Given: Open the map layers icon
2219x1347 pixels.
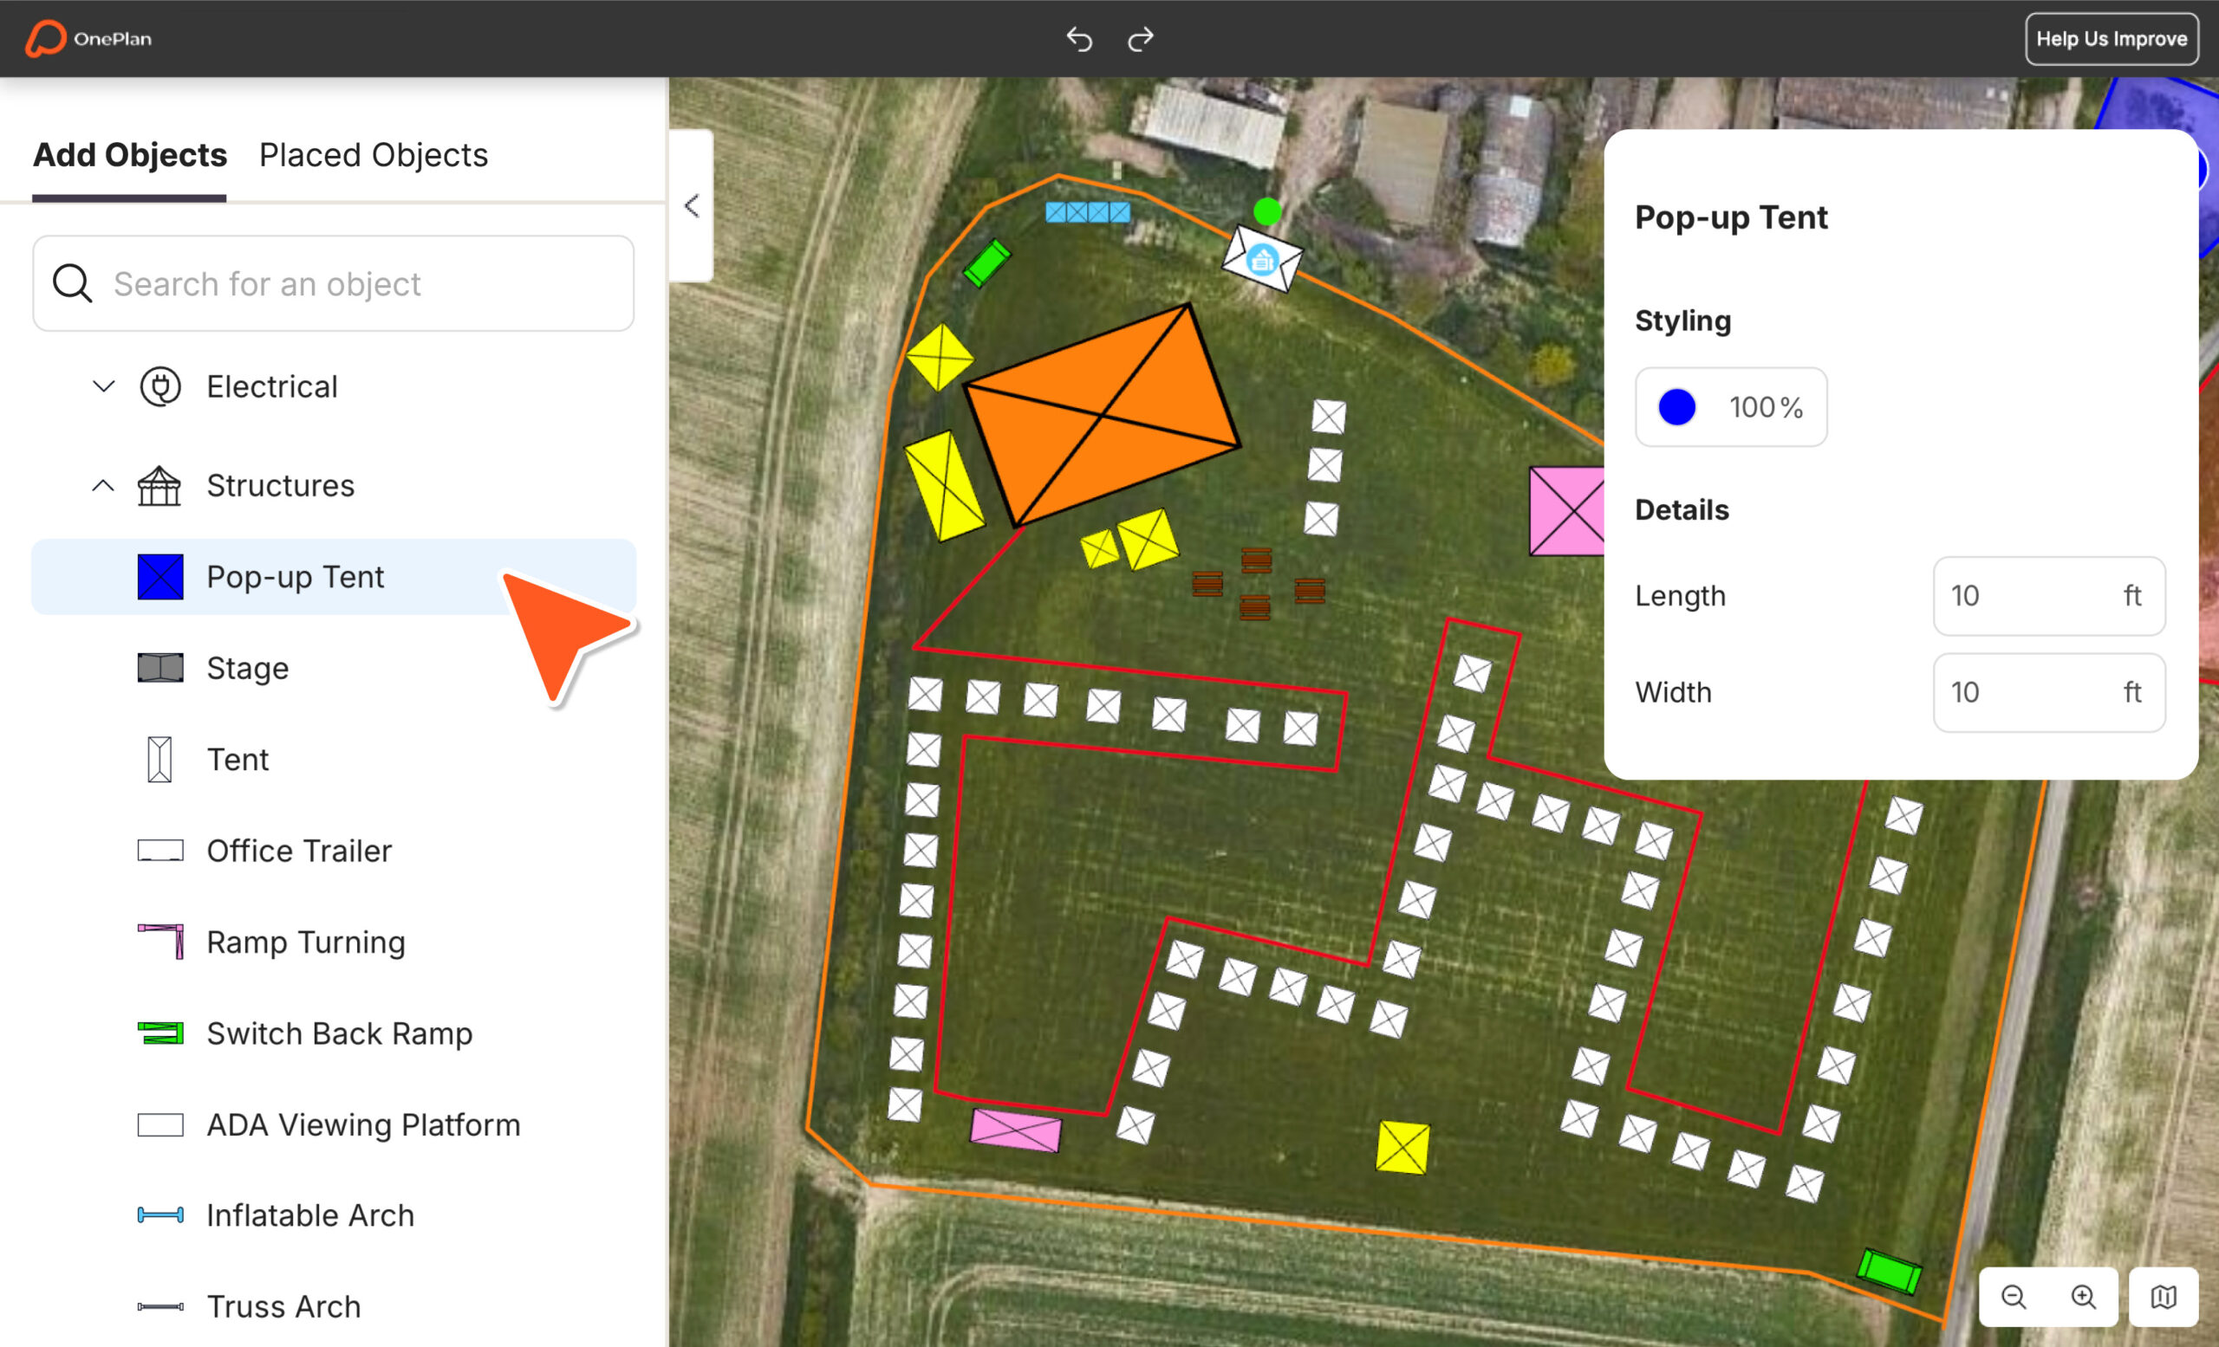Looking at the screenshot, I should [x=2164, y=1297].
